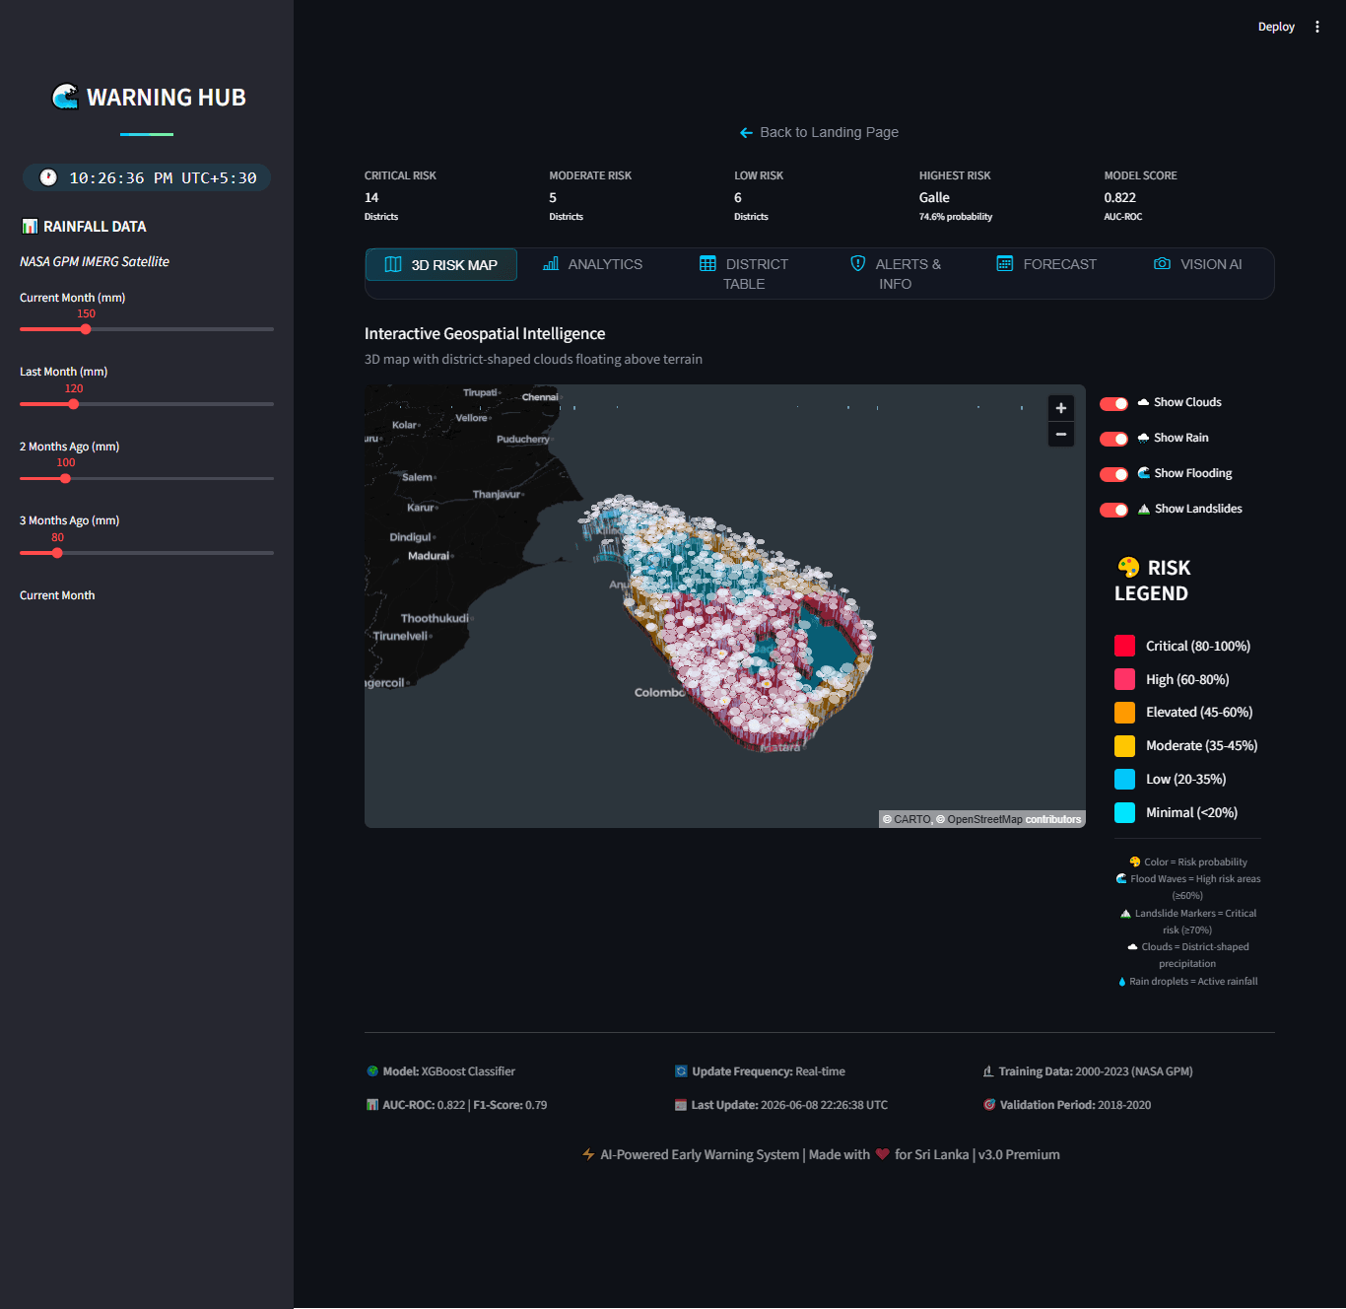1346x1309 pixels.
Task: Open the CARTO attribution link
Action: coord(912,819)
